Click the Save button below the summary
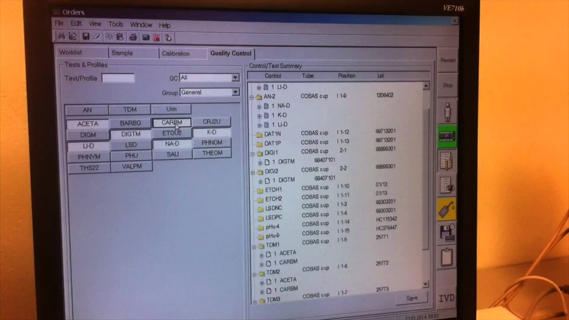This screenshot has width=569, height=320. coord(412,298)
